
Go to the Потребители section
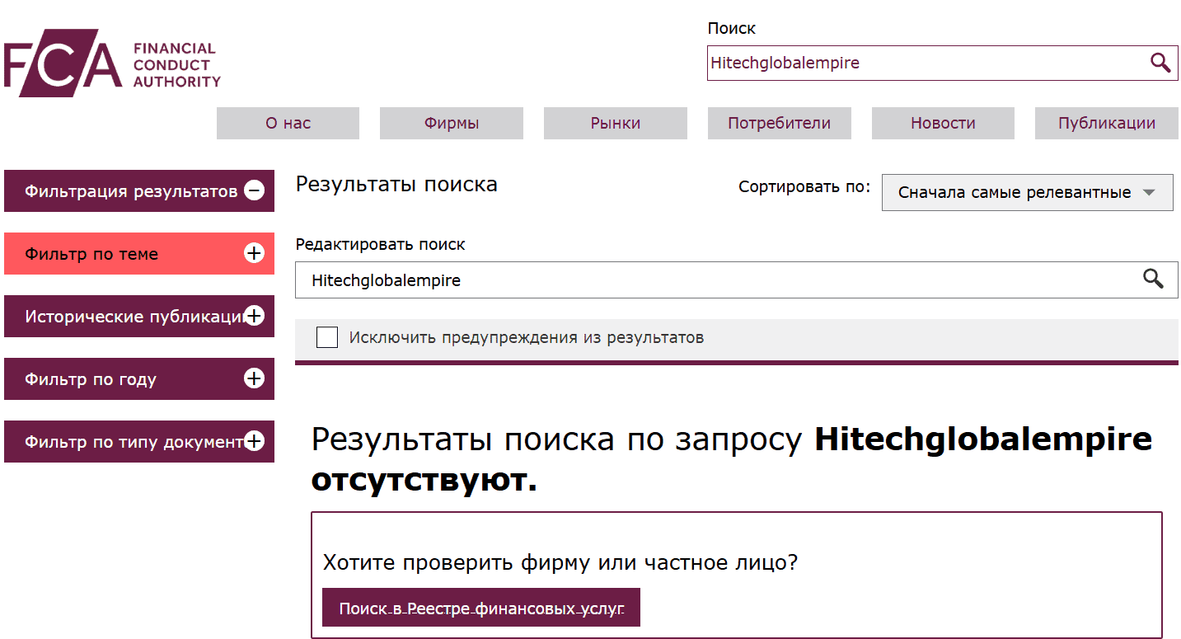click(779, 123)
